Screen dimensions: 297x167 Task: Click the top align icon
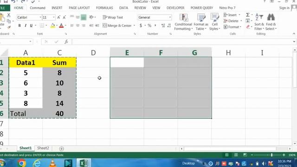coord(72,17)
